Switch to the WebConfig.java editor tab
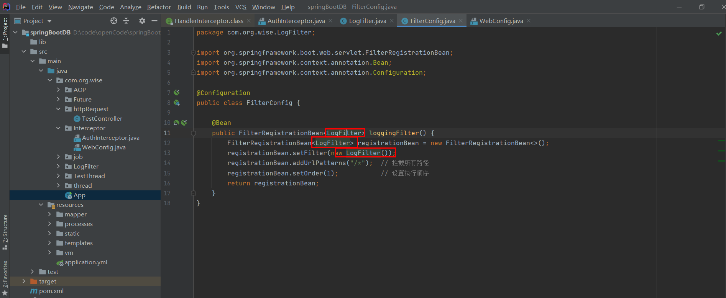This screenshot has height=298, width=726. coord(501,21)
